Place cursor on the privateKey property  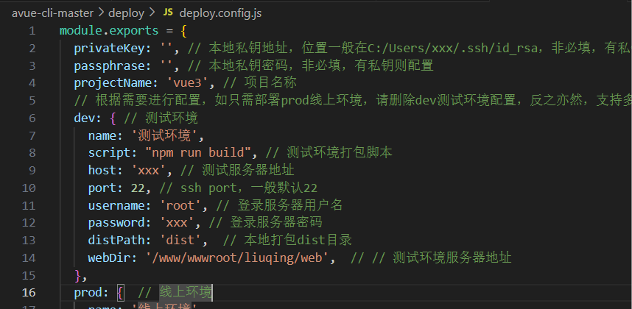click(107, 49)
